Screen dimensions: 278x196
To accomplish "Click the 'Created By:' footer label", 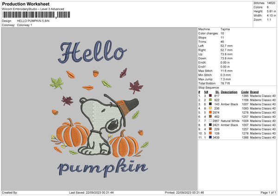I will click(10, 192).
